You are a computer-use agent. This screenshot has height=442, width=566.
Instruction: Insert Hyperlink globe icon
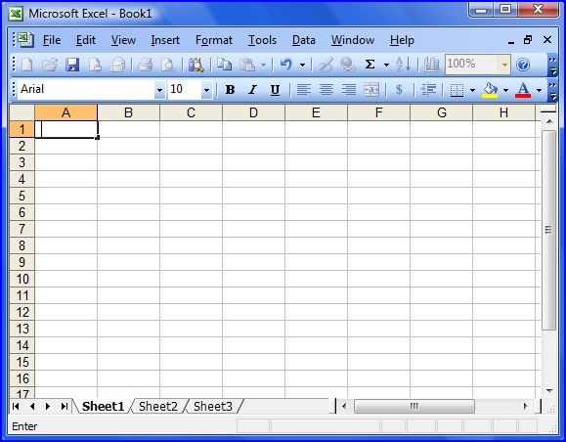(x=348, y=65)
